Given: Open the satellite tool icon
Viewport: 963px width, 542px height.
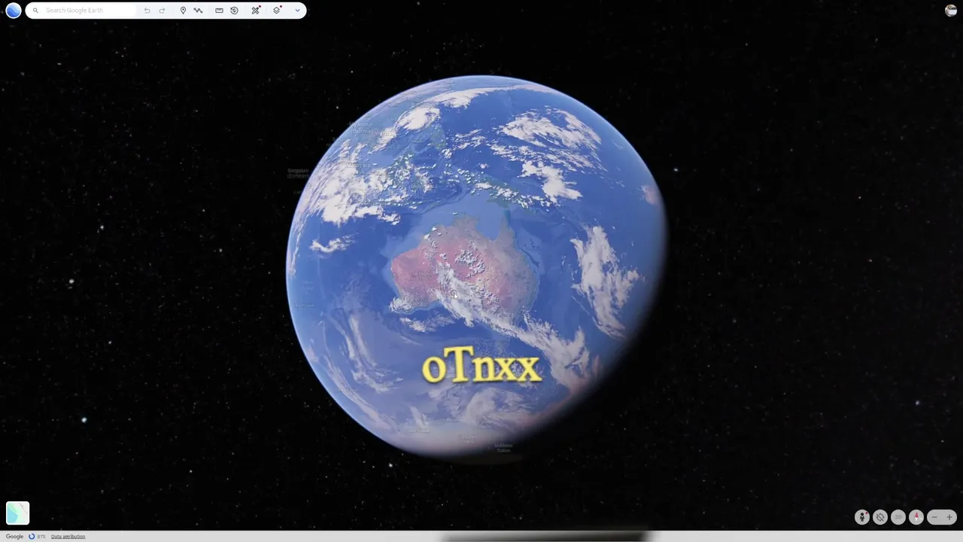Looking at the screenshot, I should pyautogui.click(x=256, y=11).
